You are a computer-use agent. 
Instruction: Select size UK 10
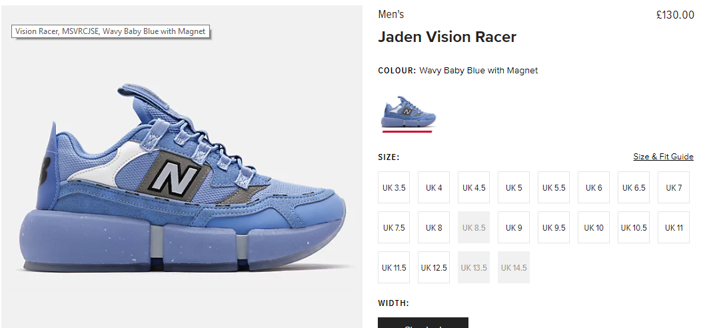point(594,227)
